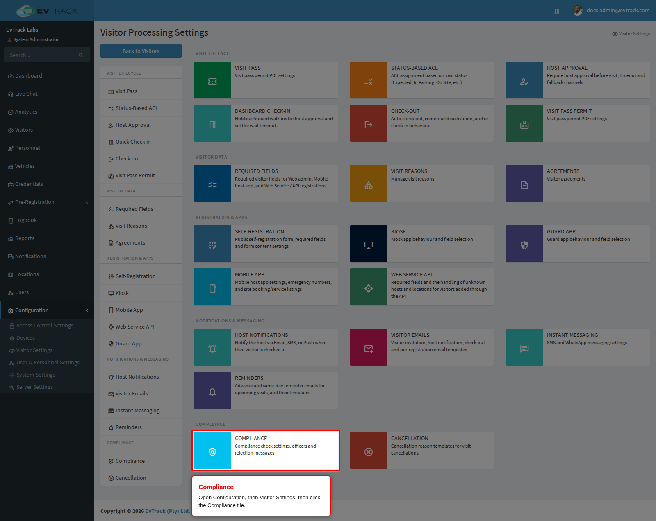The width and height of the screenshot is (656, 521).
Task: Select Self-Registration in settings list
Action: [x=141, y=276]
